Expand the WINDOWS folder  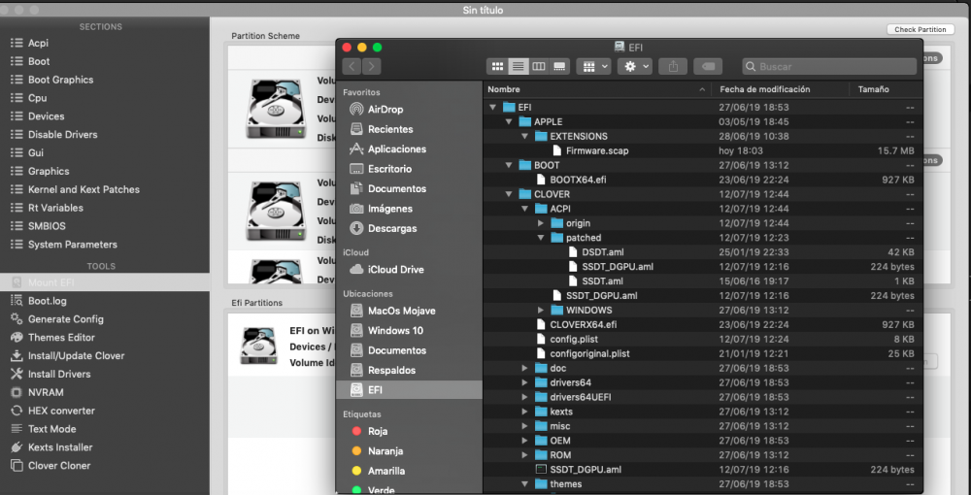click(x=541, y=310)
